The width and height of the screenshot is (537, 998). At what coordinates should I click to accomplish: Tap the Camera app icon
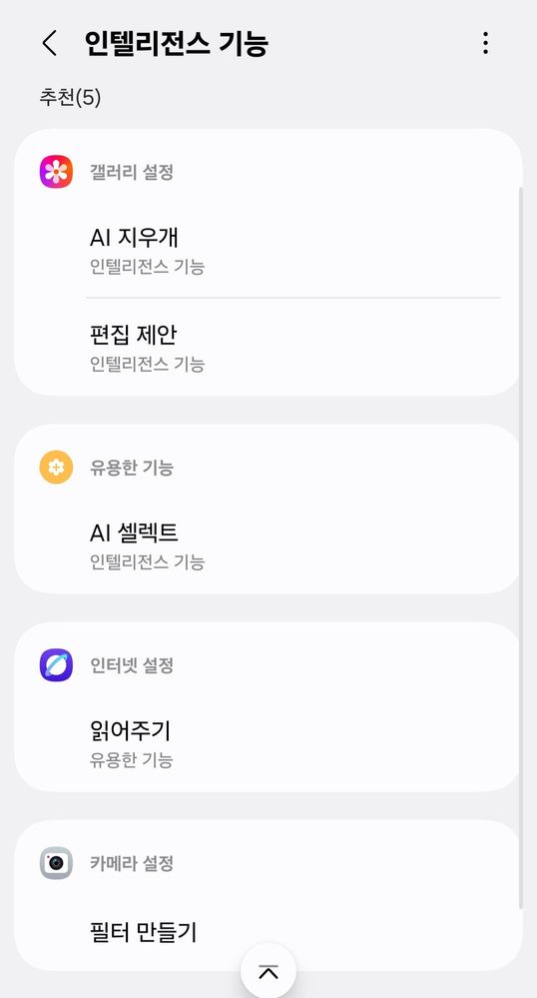point(56,863)
